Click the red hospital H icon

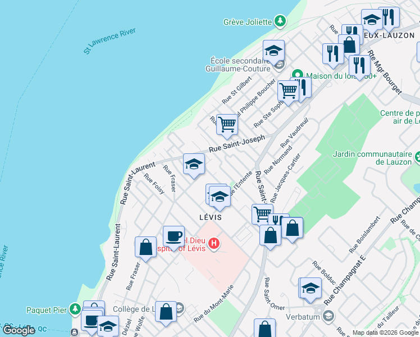[x=214, y=244]
